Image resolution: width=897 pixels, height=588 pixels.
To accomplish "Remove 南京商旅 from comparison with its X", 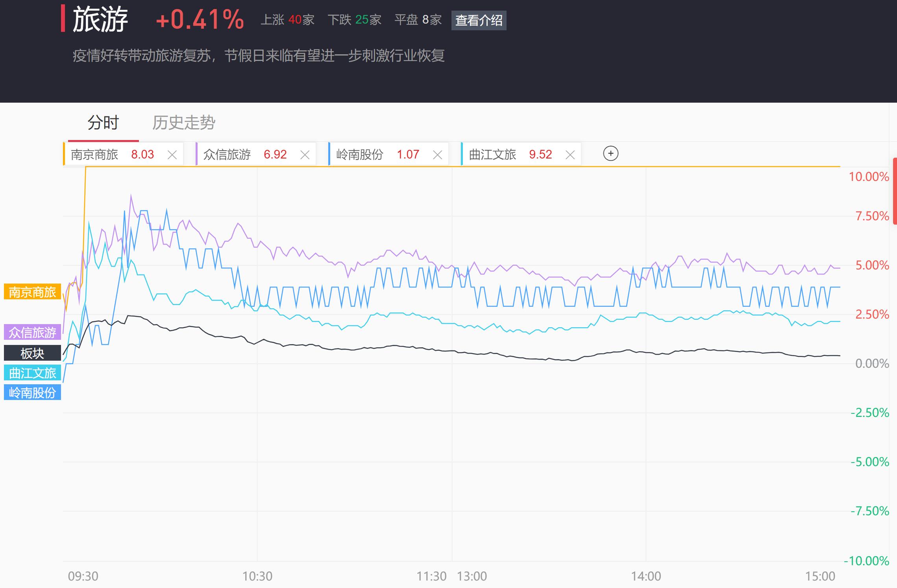I will [172, 155].
